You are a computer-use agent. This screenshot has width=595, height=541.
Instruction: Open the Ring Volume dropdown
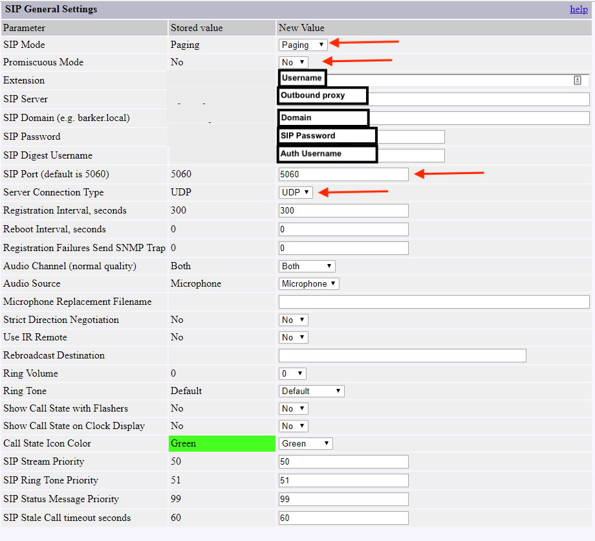coord(292,373)
